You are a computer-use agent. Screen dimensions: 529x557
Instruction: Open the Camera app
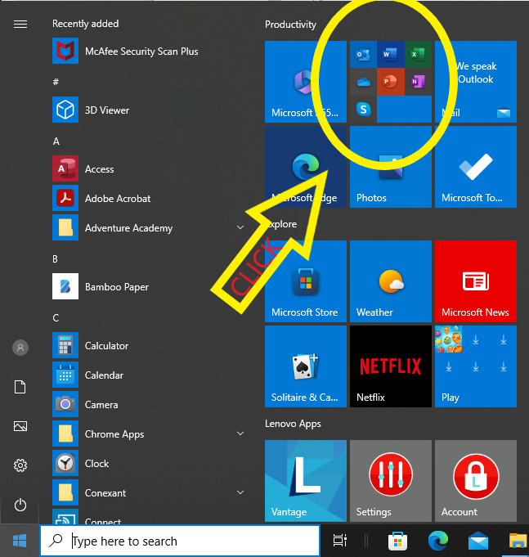tap(85, 404)
